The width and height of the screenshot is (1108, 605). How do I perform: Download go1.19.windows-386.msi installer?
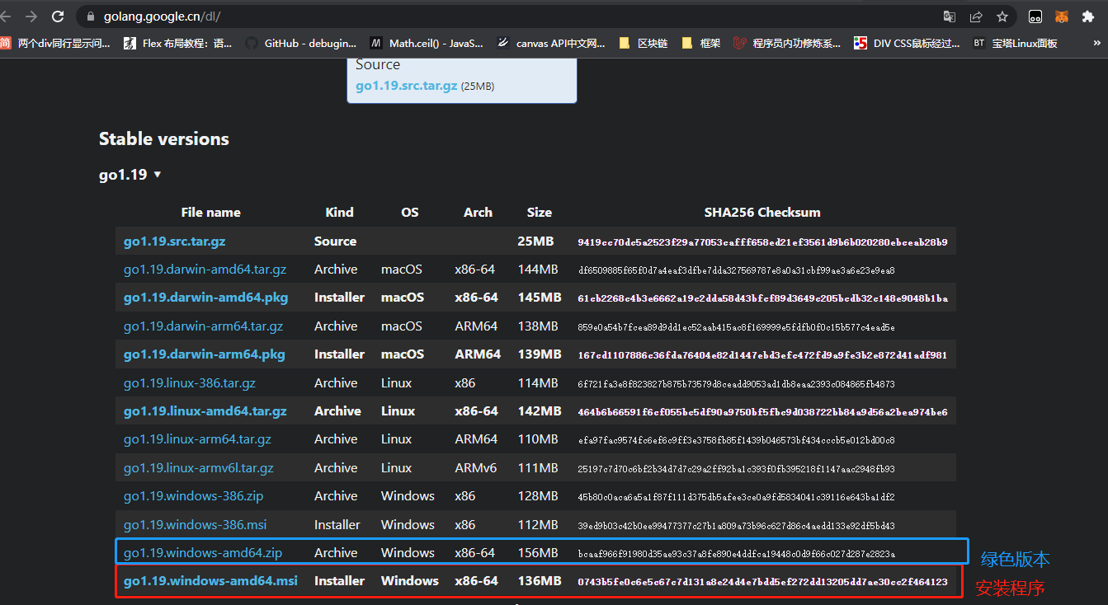coord(196,525)
